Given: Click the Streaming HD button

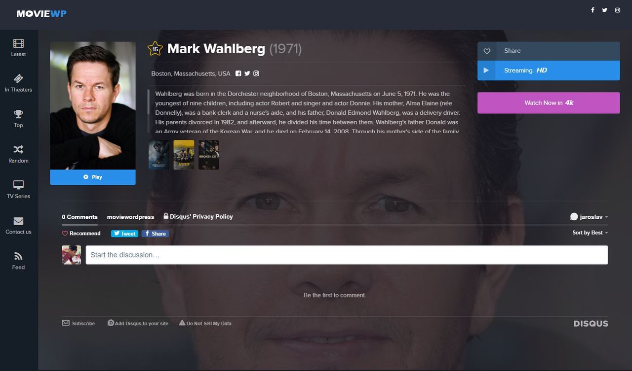Looking at the screenshot, I should click(549, 70).
